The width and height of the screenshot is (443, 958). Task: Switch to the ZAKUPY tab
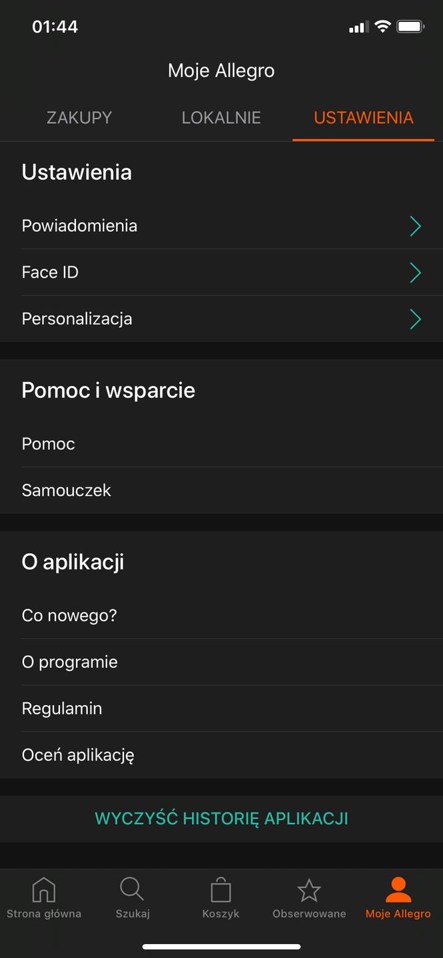(79, 117)
